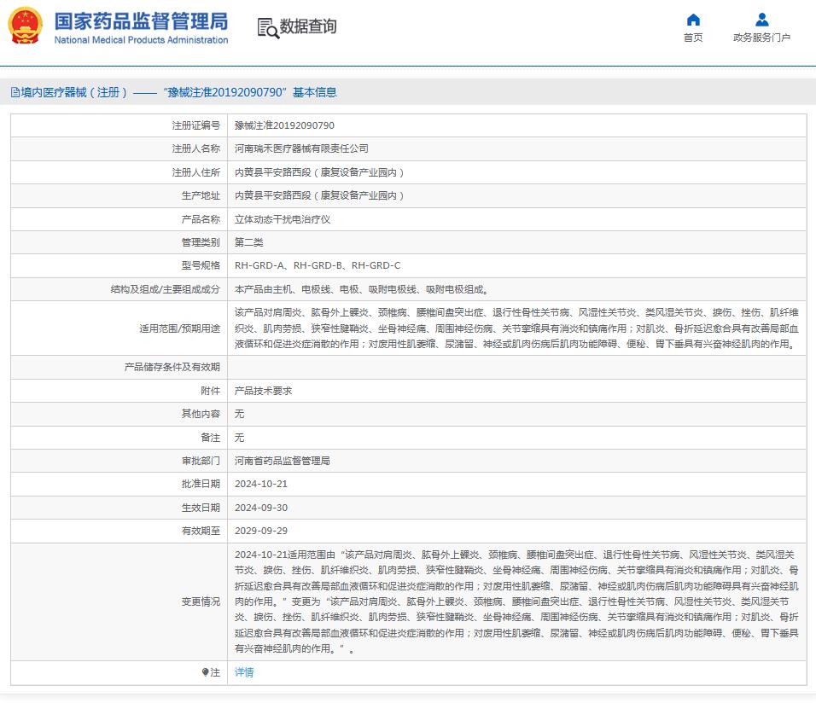Click document icon beside 境内医疗器械 heading

pos(15,92)
